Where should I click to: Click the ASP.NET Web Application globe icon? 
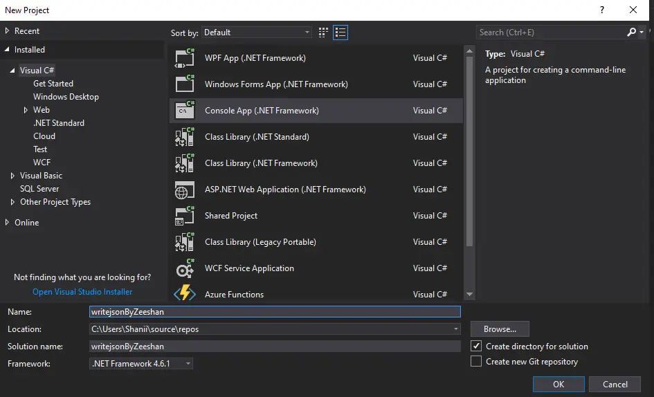185,190
